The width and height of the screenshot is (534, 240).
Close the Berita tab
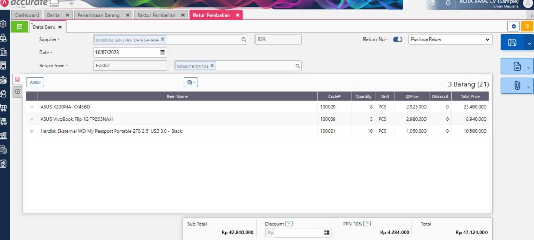(67, 15)
